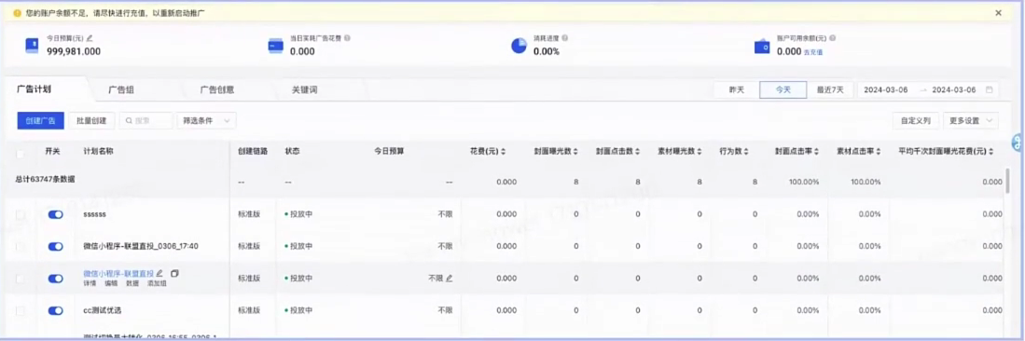Rename plan via pencil icon beside 微信小程序-联盟直投

point(160,273)
